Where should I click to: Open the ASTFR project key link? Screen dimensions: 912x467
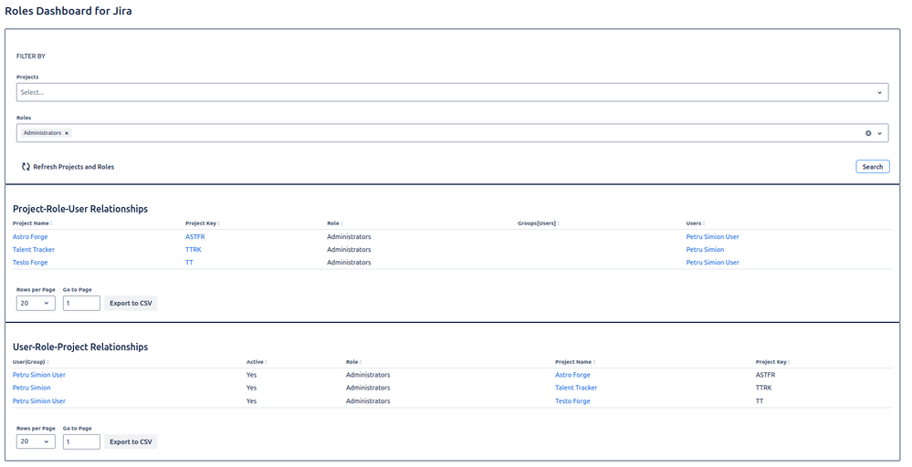point(194,237)
